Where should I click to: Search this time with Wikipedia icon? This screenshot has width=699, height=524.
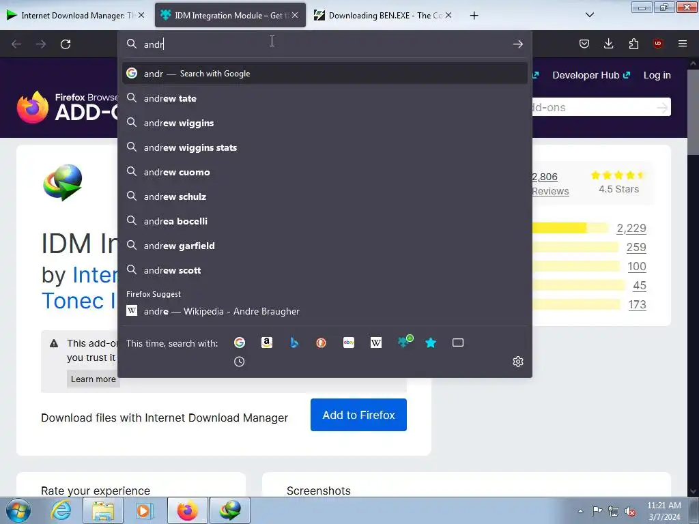pyautogui.click(x=376, y=343)
